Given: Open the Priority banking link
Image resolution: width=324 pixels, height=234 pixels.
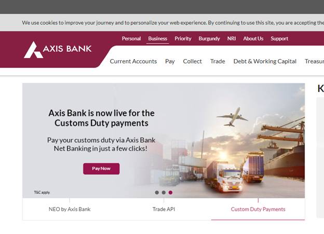Looking at the screenshot, I should click(x=183, y=38).
